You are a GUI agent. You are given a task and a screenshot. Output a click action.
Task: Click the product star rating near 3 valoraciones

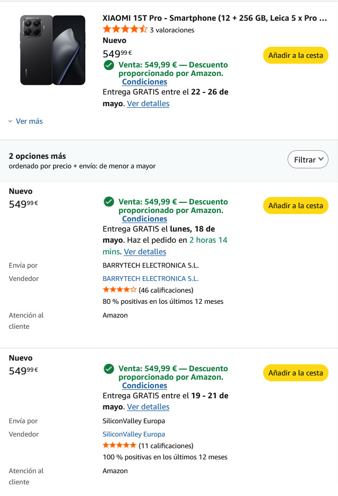[125, 29]
